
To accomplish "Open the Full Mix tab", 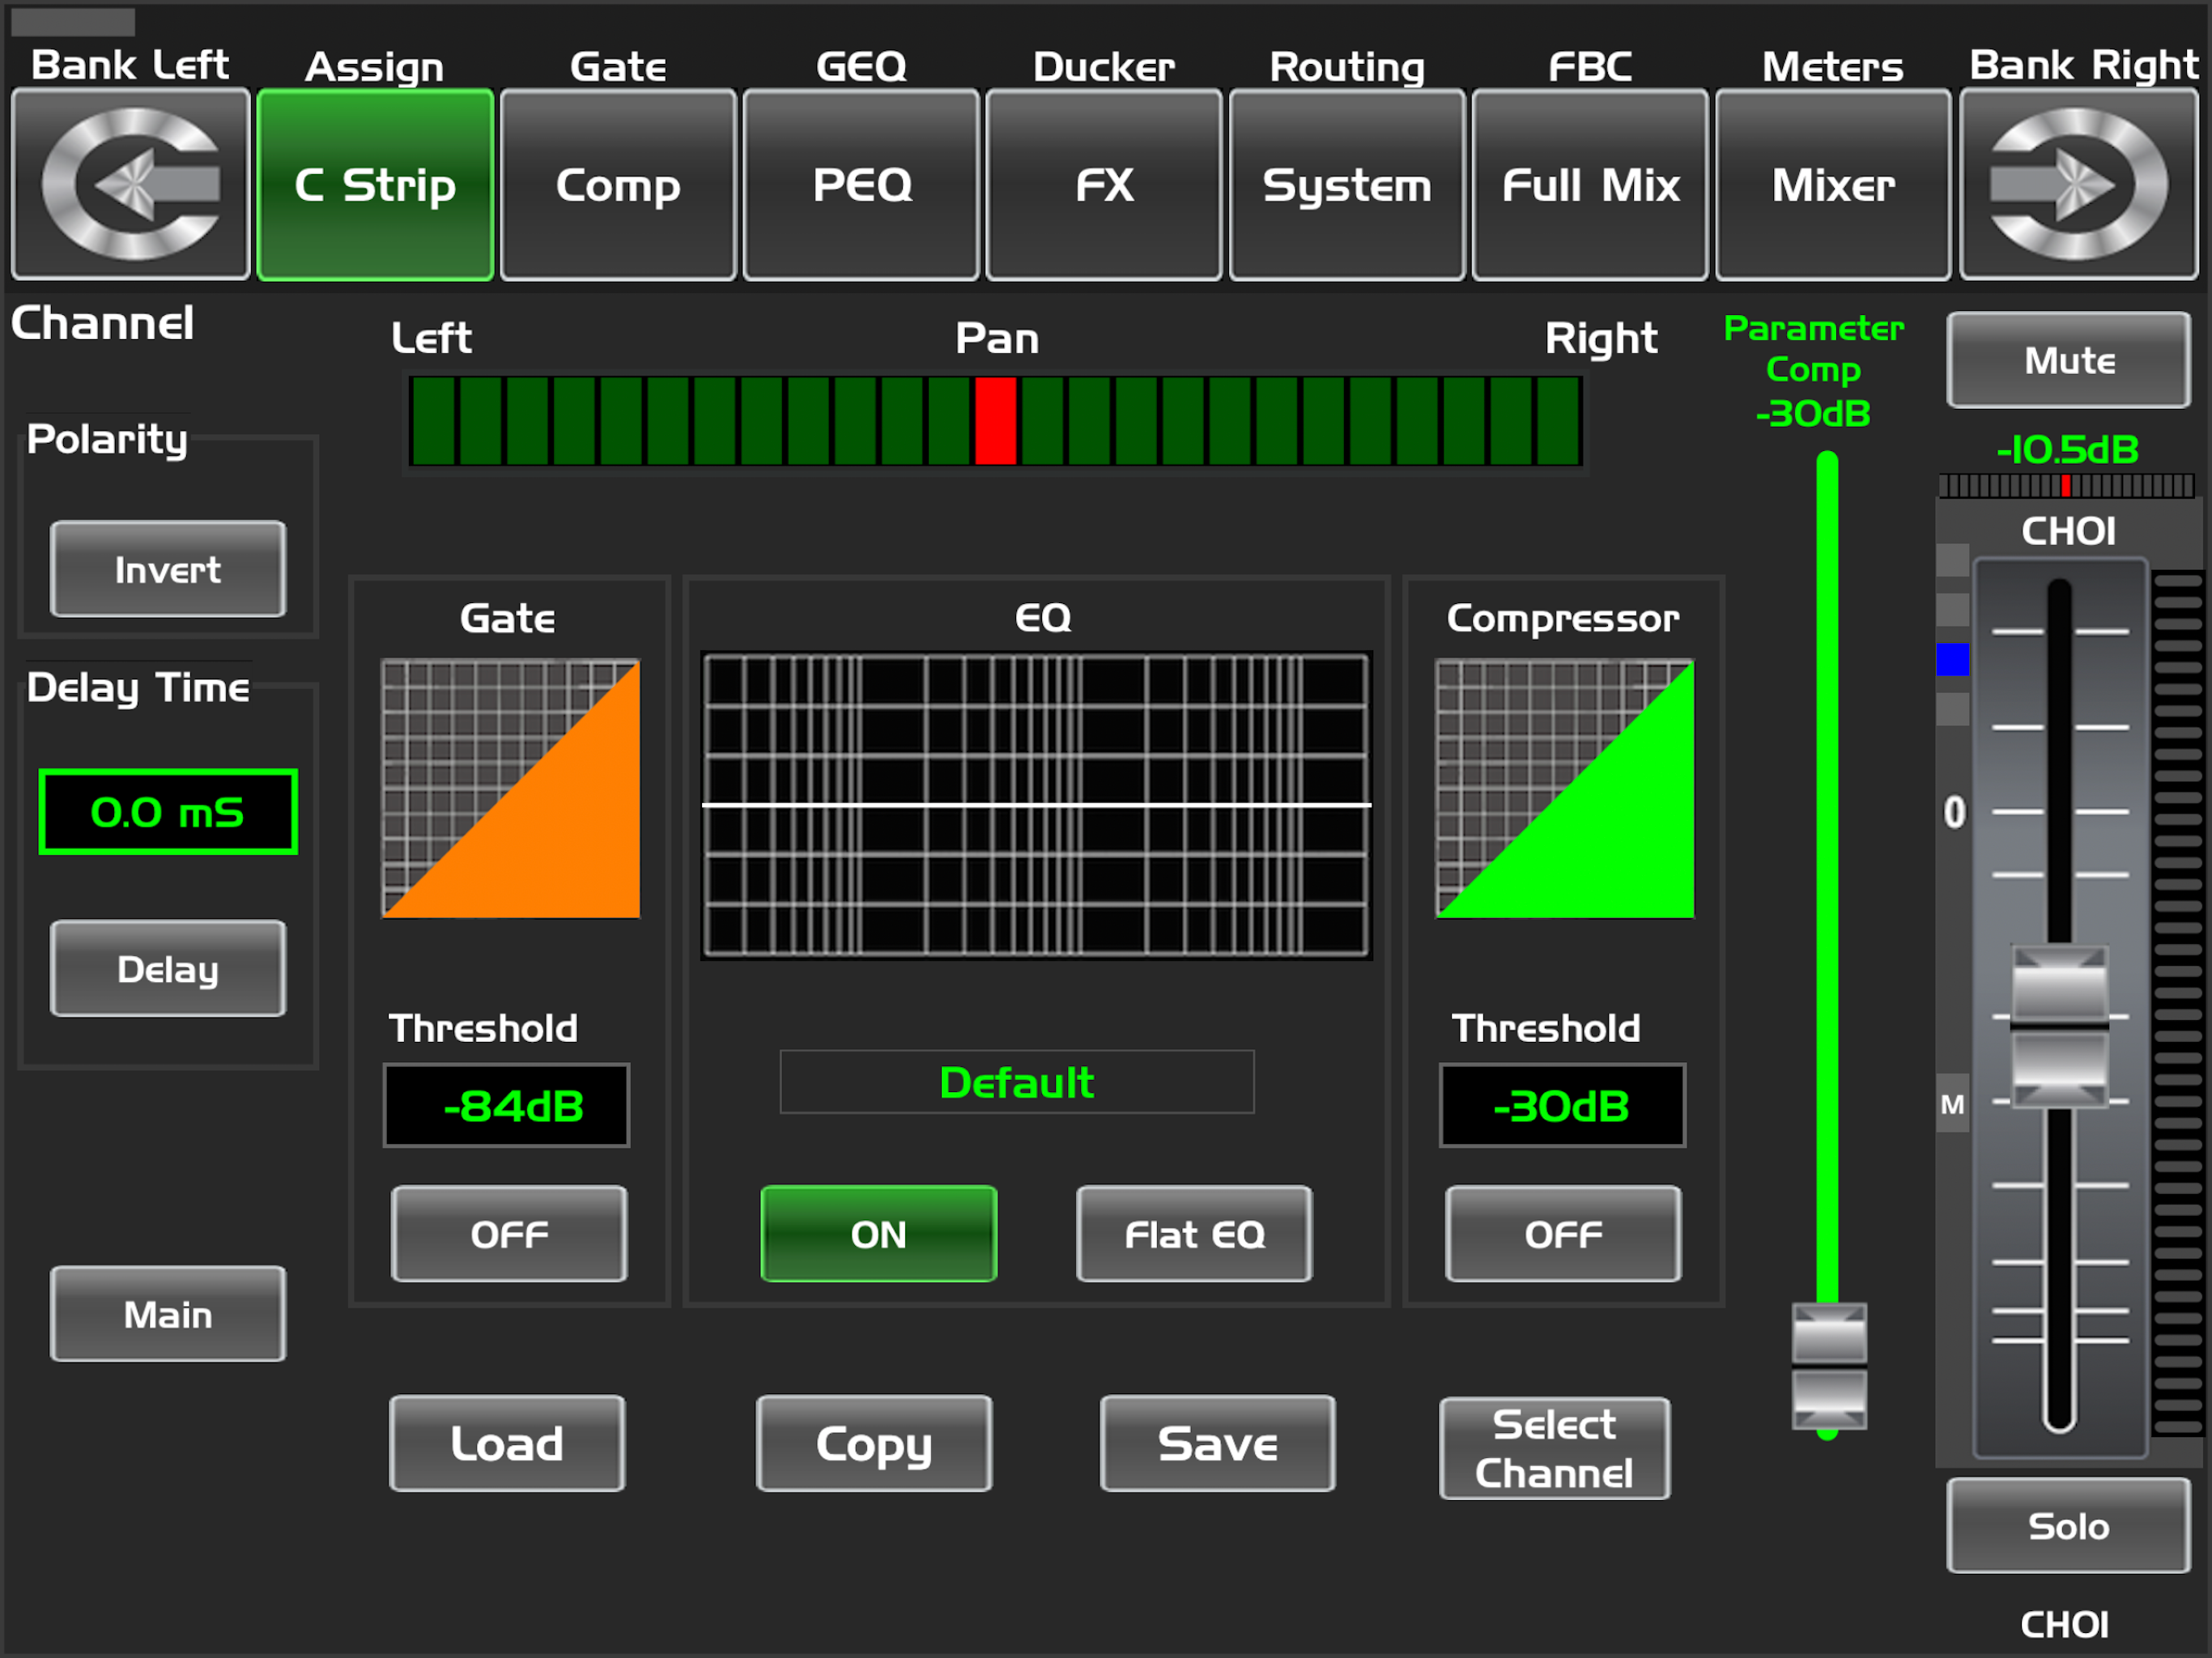I will (1590, 184).
